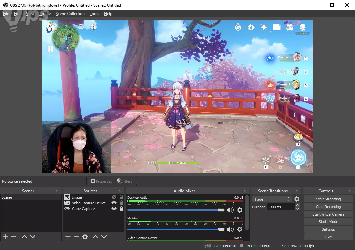Increase transition Duration with up arrow
Image resolution: width=355 pixels, height=250 pixels.
click(x=298, y=205)
